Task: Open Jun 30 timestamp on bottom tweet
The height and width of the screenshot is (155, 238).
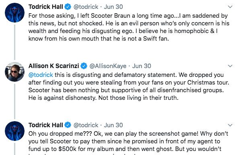Action: pyautogui.click(x=113, y=125)
